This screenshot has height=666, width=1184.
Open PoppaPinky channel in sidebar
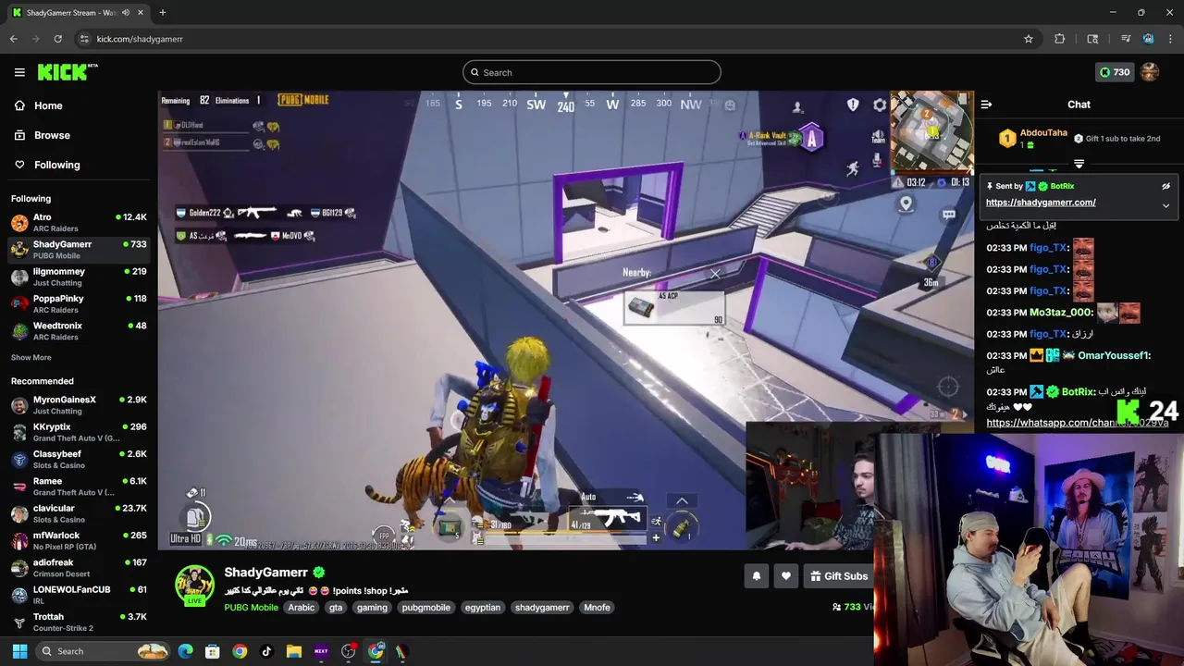click(79, 304)
